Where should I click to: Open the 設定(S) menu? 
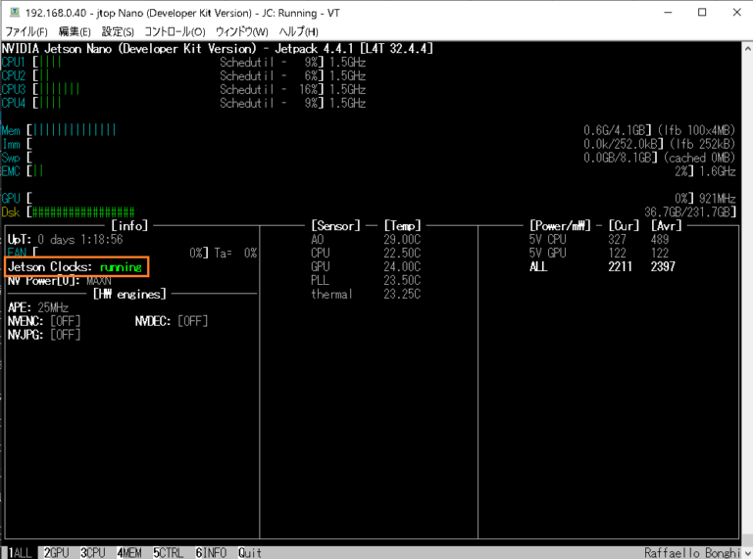(119, 32)
